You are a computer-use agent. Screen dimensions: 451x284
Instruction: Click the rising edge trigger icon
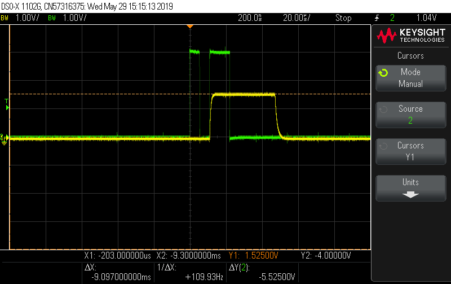(377, 18)
